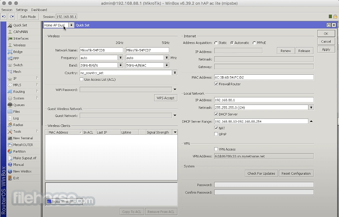Screen dimensions: 339x217
Task: Open the Manual sidebar icon
Action: click(x=10, y=165)
